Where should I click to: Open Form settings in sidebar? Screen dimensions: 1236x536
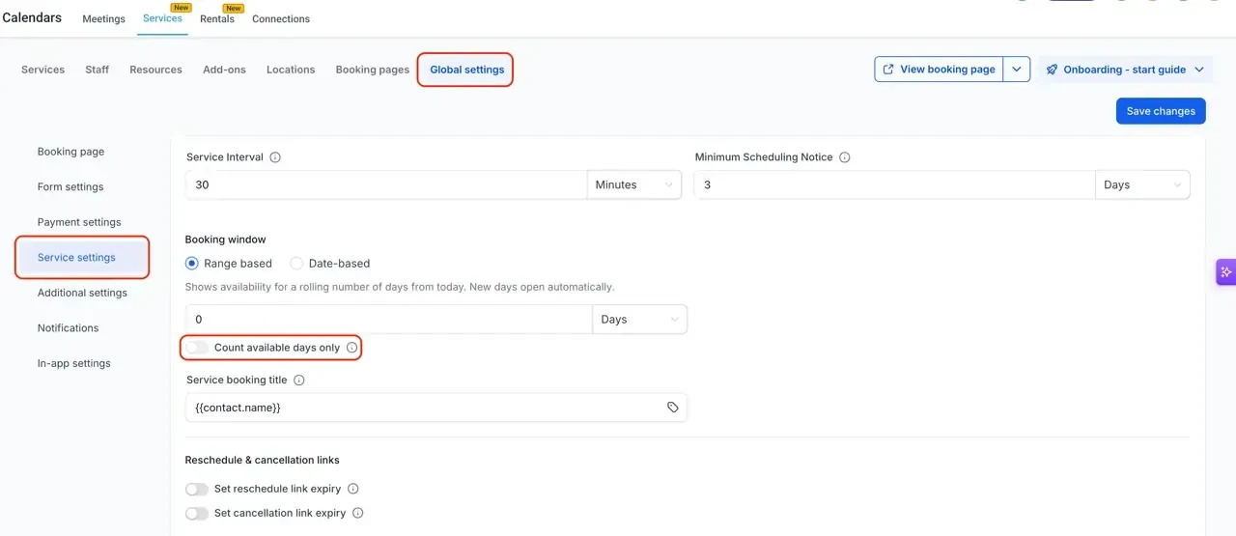pos(70,187)
